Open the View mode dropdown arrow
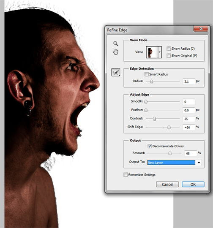213x228 pixels. 160,52
